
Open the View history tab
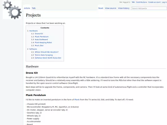pos(124,8)
